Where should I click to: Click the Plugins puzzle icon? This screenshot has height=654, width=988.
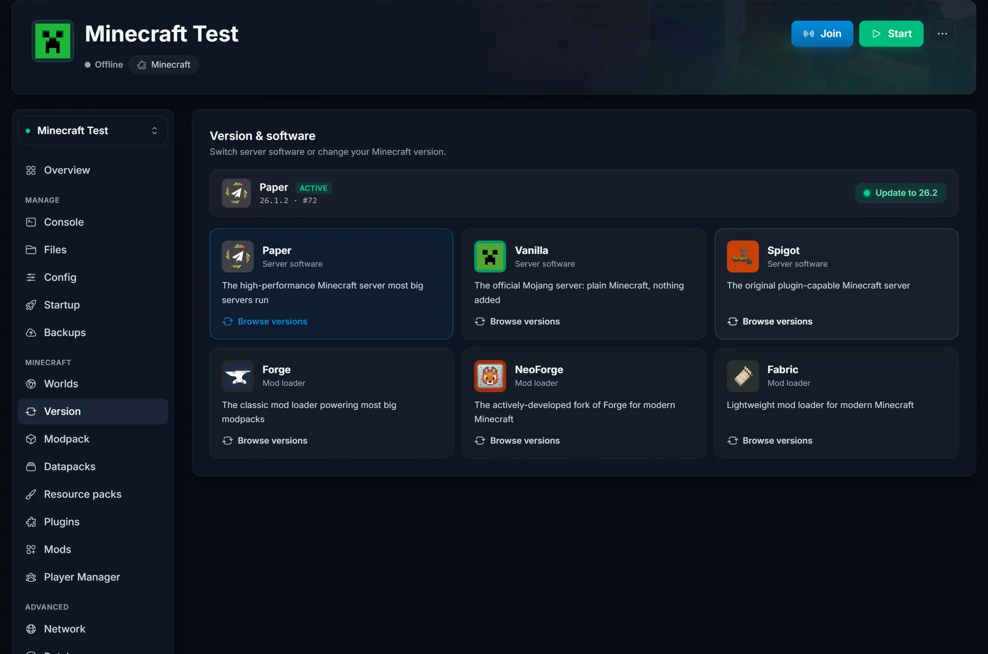(x=31, y=522)
